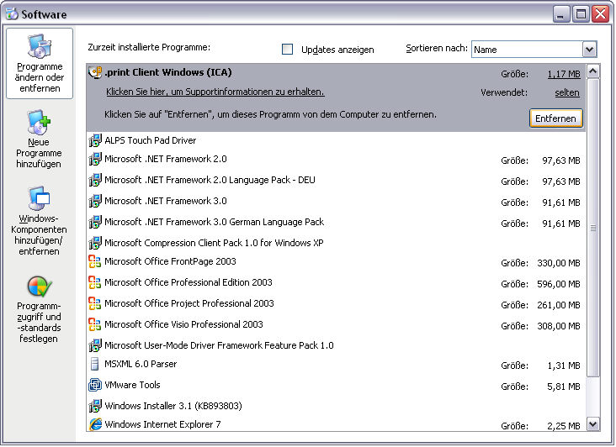The width and height of the screenshot is (616, 447).
Task: Click the Office Project Professional 2003 icon
Action: (95, 303)
